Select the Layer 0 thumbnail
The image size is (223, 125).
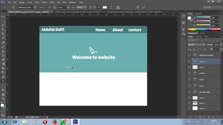point(195,108)
